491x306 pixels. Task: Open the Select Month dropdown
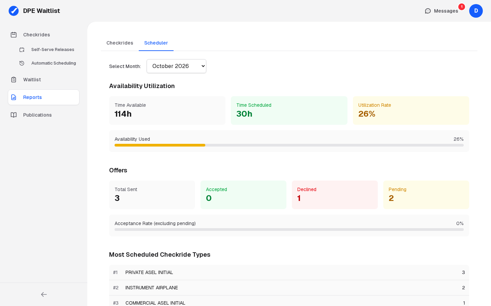point(176,66)
